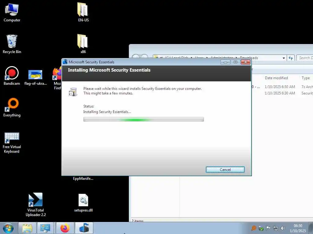Screen dimensions: 313x234
Task: Click the '2 items' status text
Action: coord(138,221)
